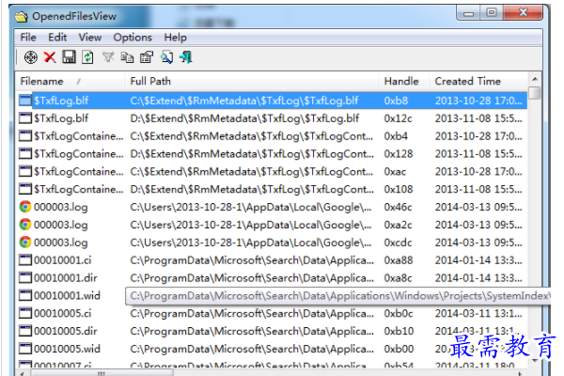Click Chrome icon of row with handle 0xa2c

(x=25, y=224)
